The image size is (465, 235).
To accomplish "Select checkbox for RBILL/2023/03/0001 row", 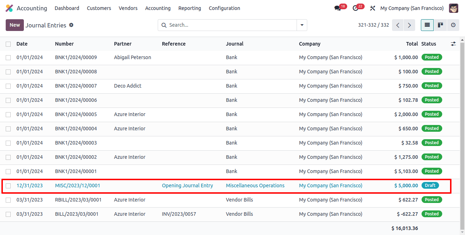I will click(8, 200).
